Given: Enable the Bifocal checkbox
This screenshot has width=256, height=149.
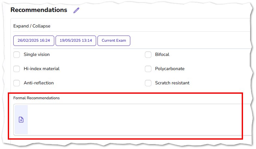Looking at the screenshot, I should (x=148, y=55).
